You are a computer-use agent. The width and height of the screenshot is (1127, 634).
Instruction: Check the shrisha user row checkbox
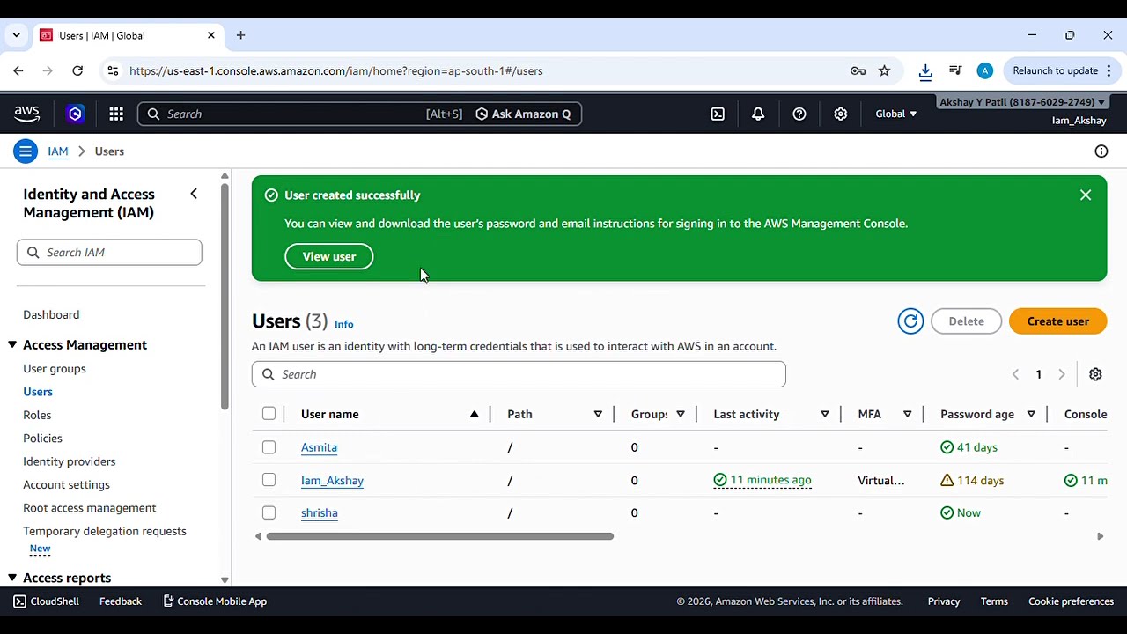click(269, 512)
